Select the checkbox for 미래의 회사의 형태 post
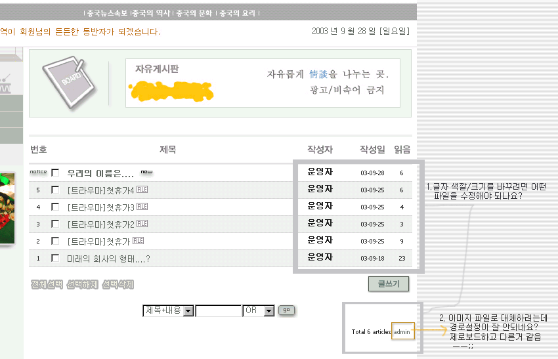 coord(55,258)
